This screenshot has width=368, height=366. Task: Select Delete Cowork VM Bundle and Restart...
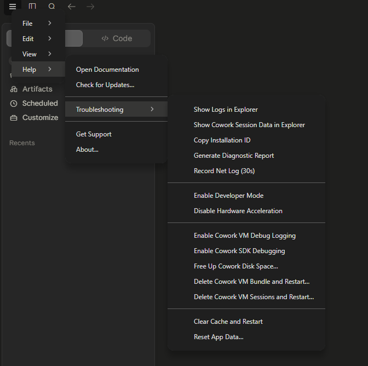click(x=246, y=282)
